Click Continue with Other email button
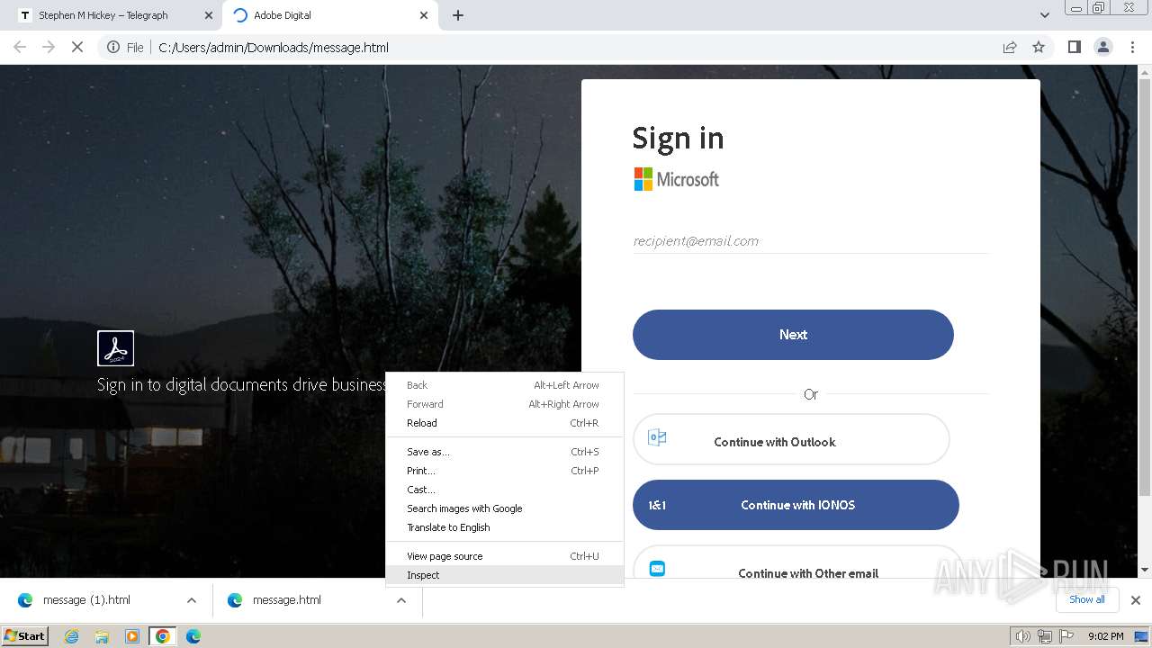 tap(797, 562)
